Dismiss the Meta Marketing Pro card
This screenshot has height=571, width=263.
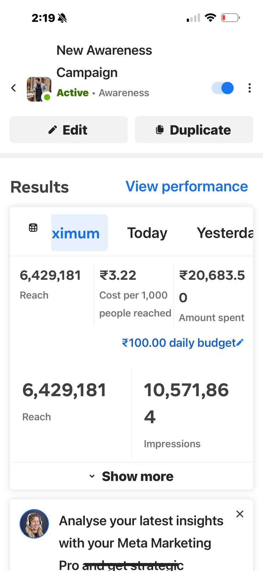[x=240, y=514]
